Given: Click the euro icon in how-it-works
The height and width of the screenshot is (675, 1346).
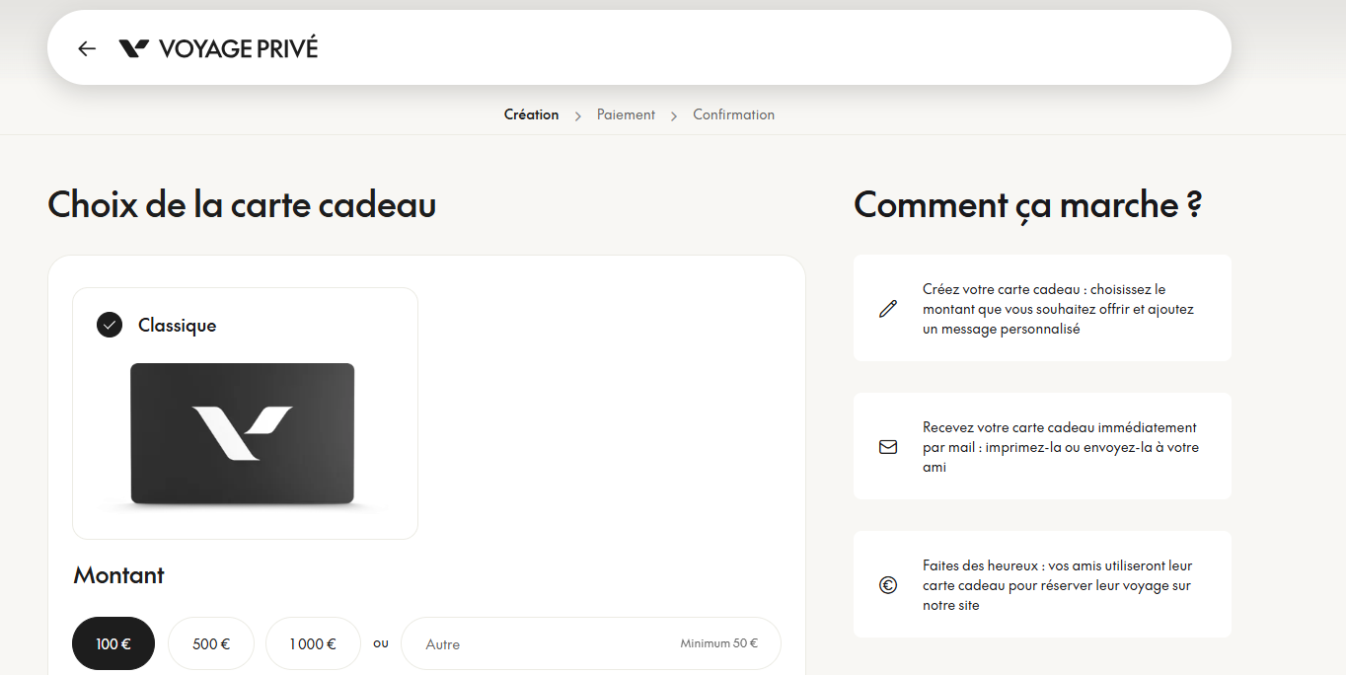Looking at the screenshot, I should [888, 585].
